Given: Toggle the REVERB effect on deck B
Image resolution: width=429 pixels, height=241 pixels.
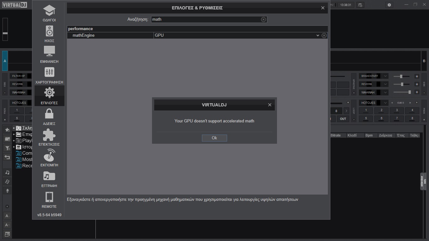Looking at the screenshot, I should click(370, 84).
